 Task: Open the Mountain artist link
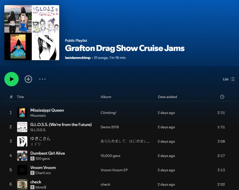click(38, 115)
